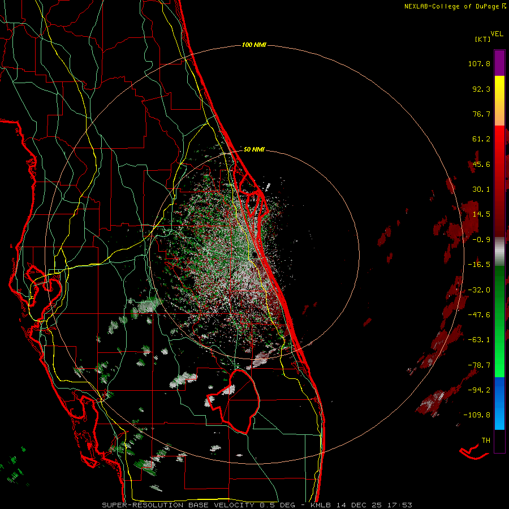Click the 'KMLB' station ID in caption
509x509 pixels.
(321, 505)
